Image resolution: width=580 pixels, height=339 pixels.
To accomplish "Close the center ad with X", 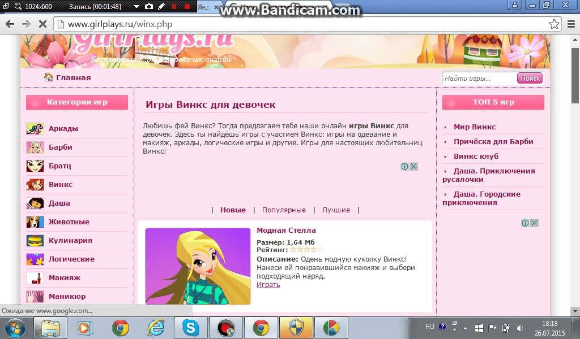I will [x=414, y=166].
